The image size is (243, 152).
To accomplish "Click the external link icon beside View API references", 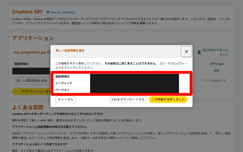I will 48,12.
